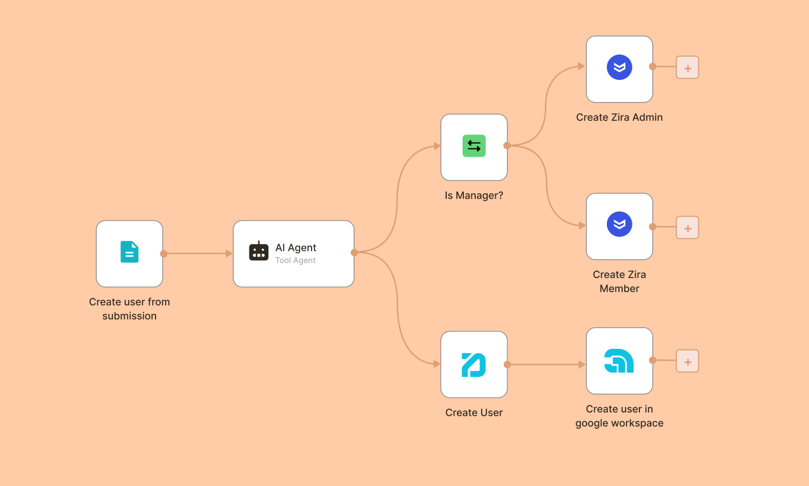809x486 pixels.
Task: Click the "Create user in google workspace" label
Action: (x=619, y=416)
